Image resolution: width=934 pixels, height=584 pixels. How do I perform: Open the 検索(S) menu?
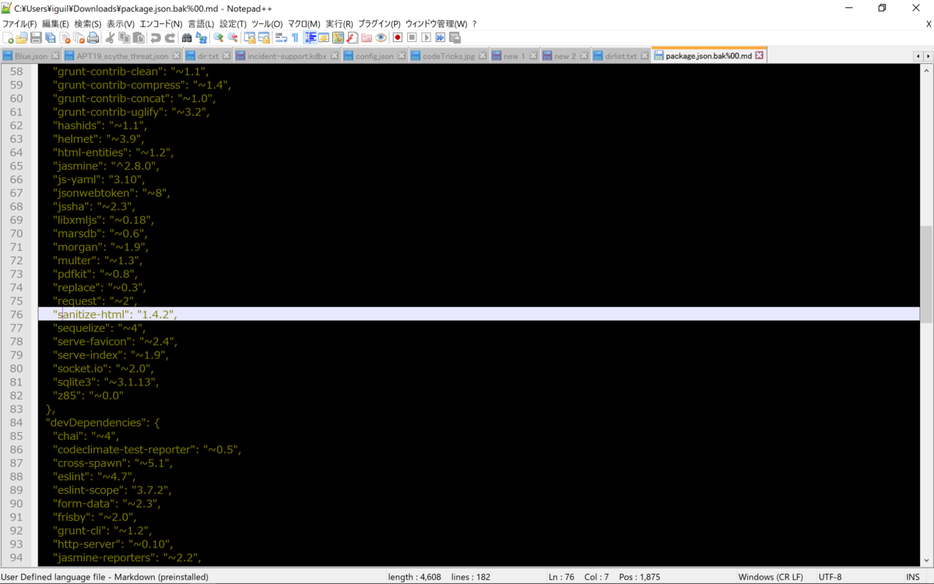point(88,24)
